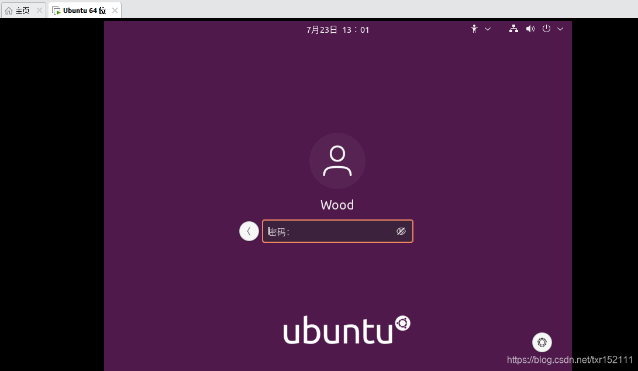Click the wired network status icon

(x=513, y=29)
